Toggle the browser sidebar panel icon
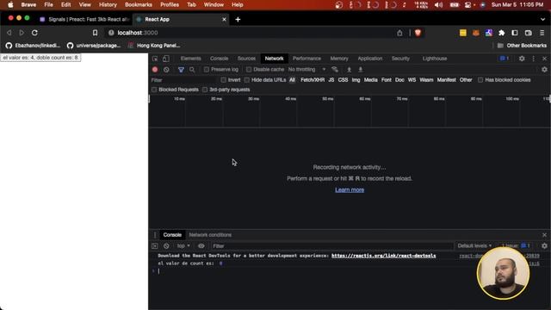This screenshot has width=551, height=310. (515, 33)
